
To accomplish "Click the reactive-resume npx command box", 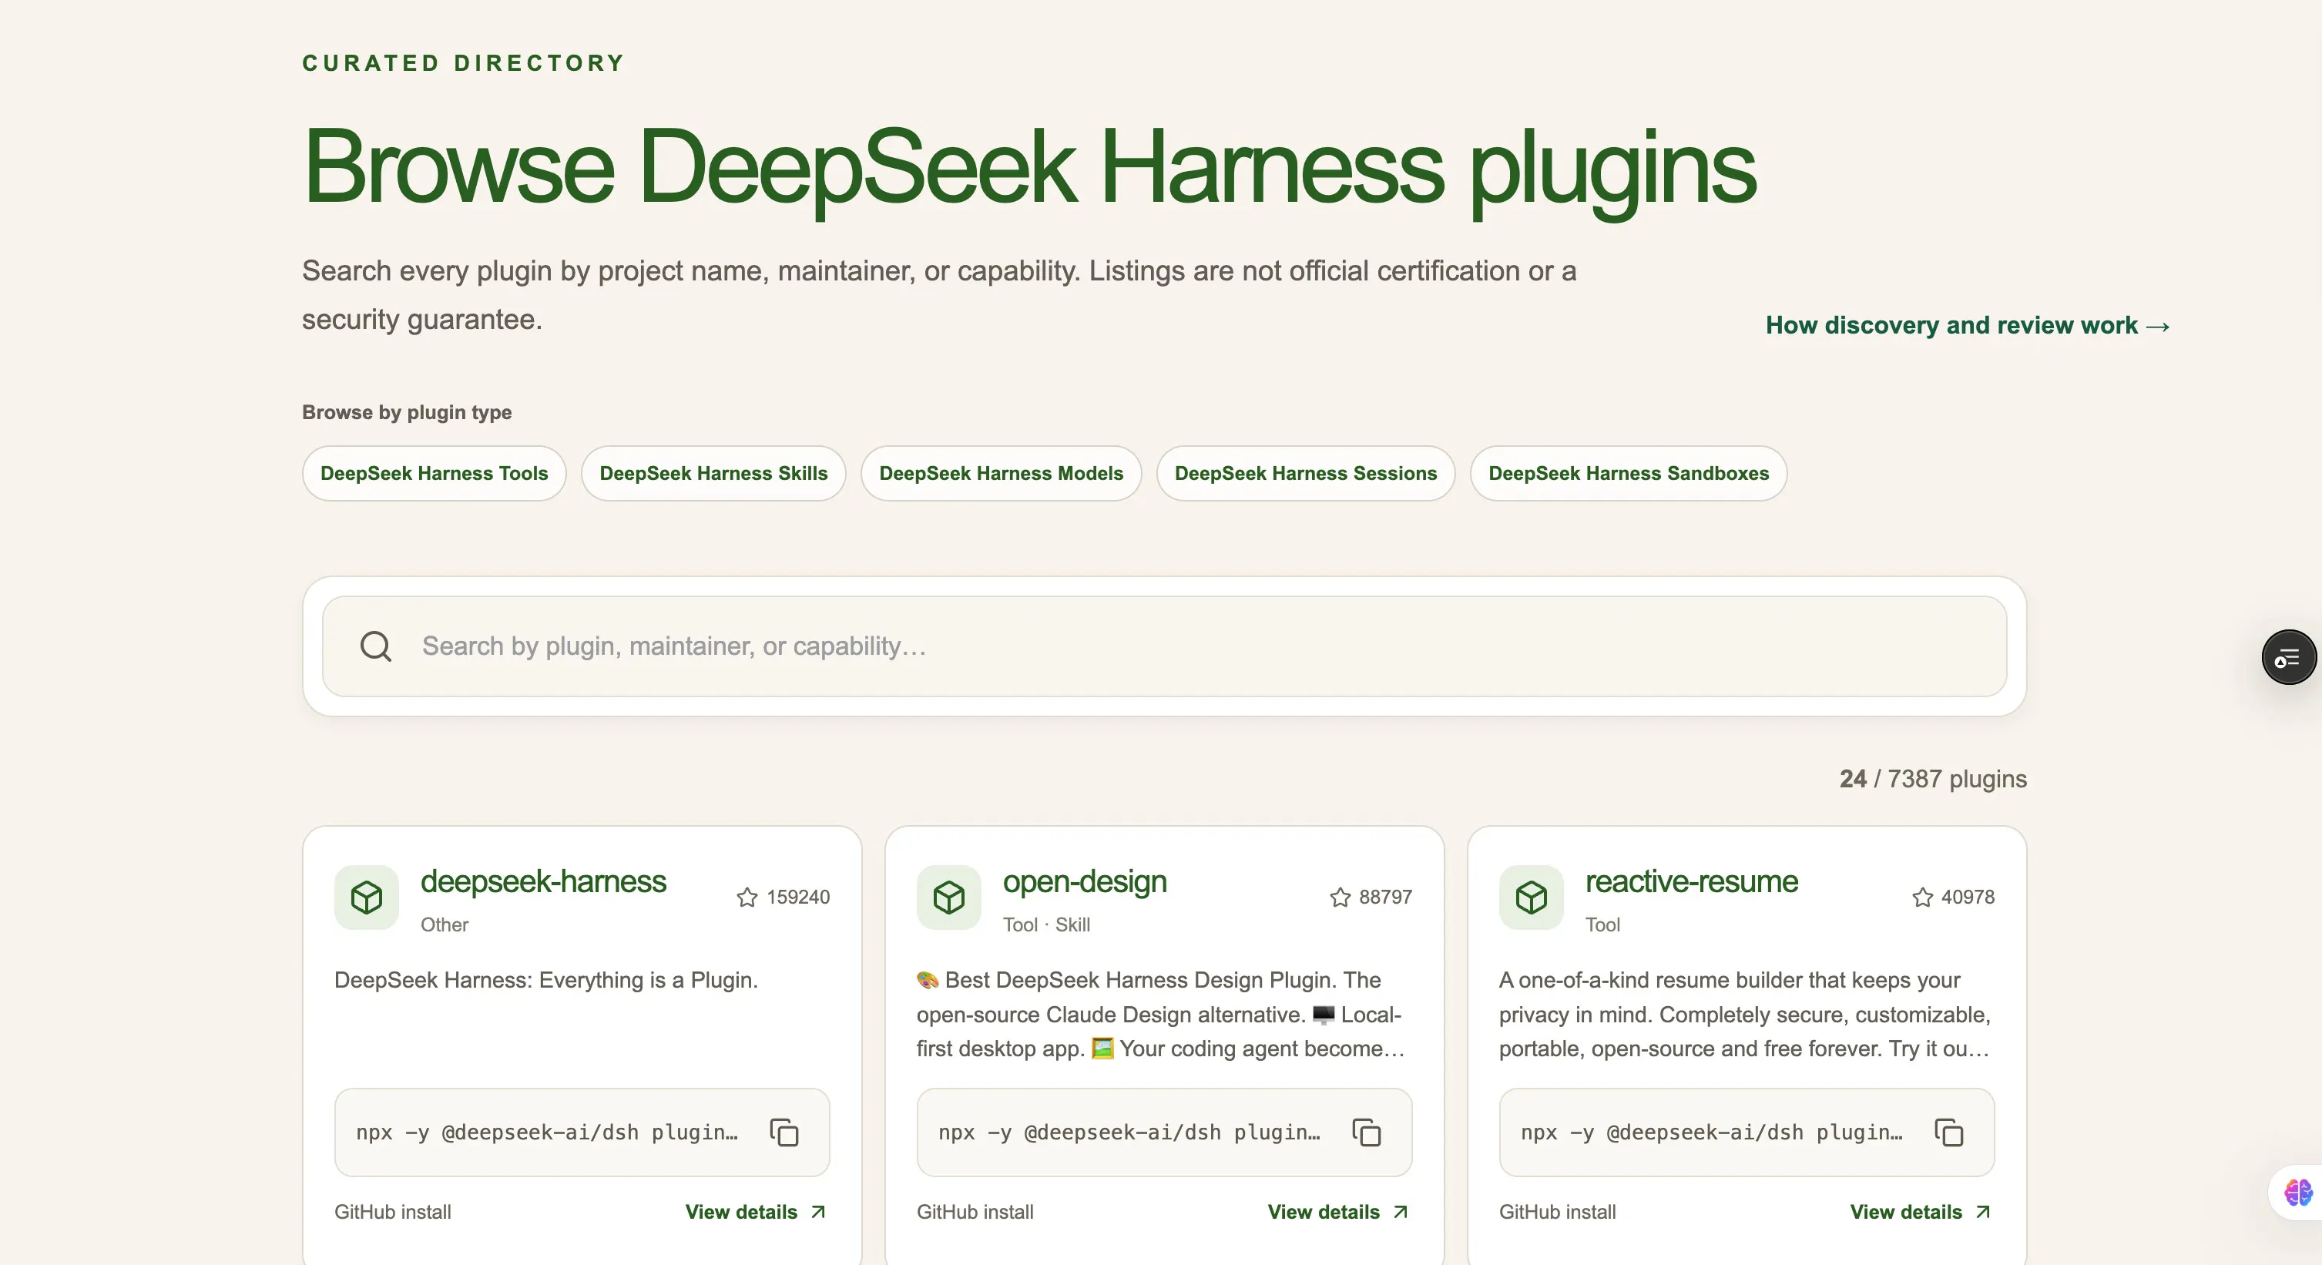I will click(x=1747, y=1132).
